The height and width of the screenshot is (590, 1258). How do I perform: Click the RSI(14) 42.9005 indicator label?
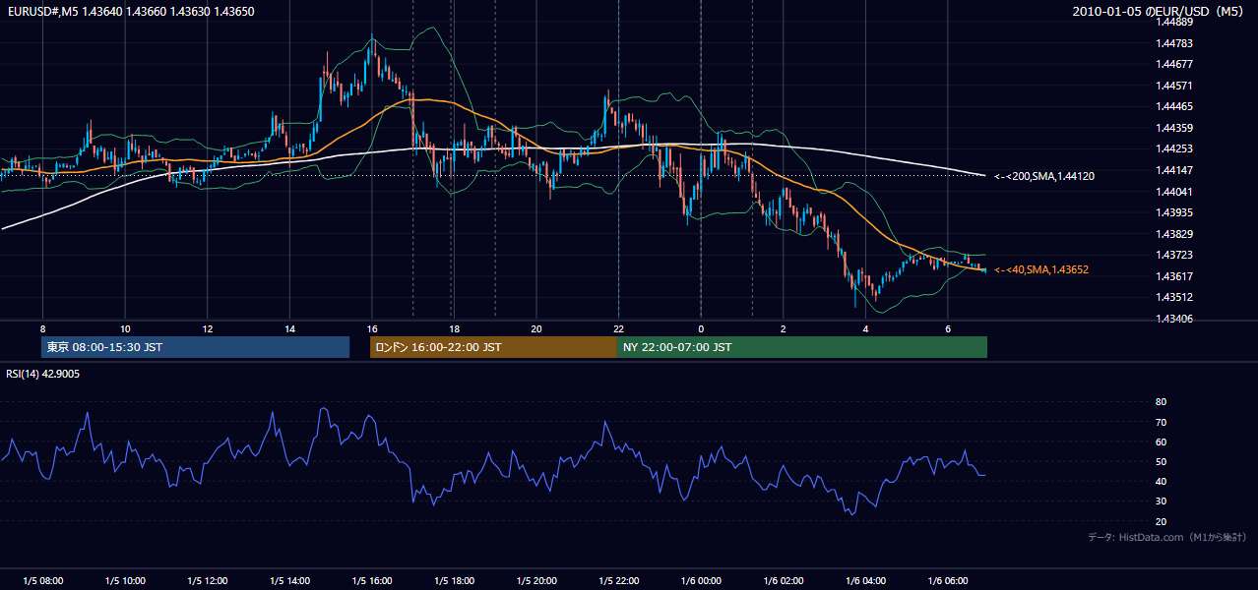click(43, 374)
